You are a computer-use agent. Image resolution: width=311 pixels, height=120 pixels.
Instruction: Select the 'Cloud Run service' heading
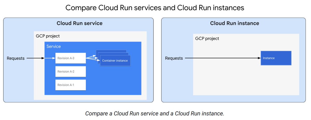click(x=80, y=23)
